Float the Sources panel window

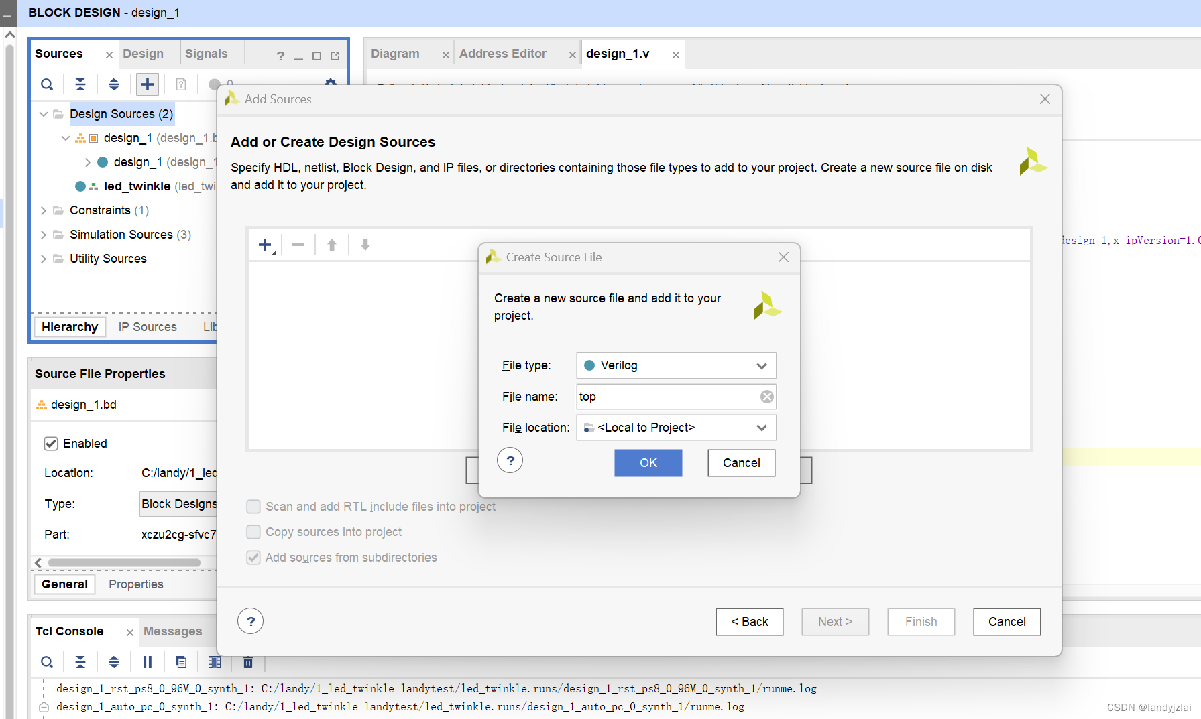pos(335,56)
